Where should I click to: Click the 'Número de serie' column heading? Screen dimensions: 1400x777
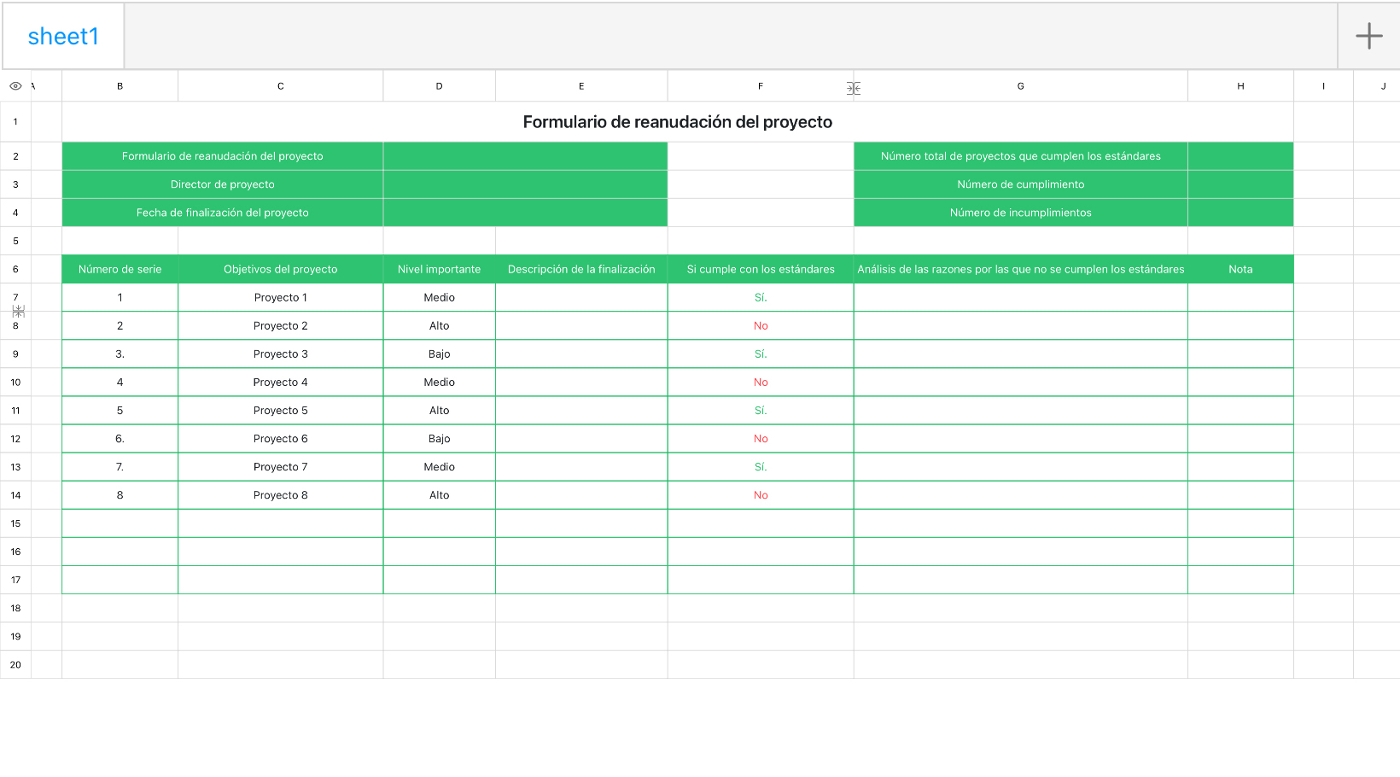(120, 269)
